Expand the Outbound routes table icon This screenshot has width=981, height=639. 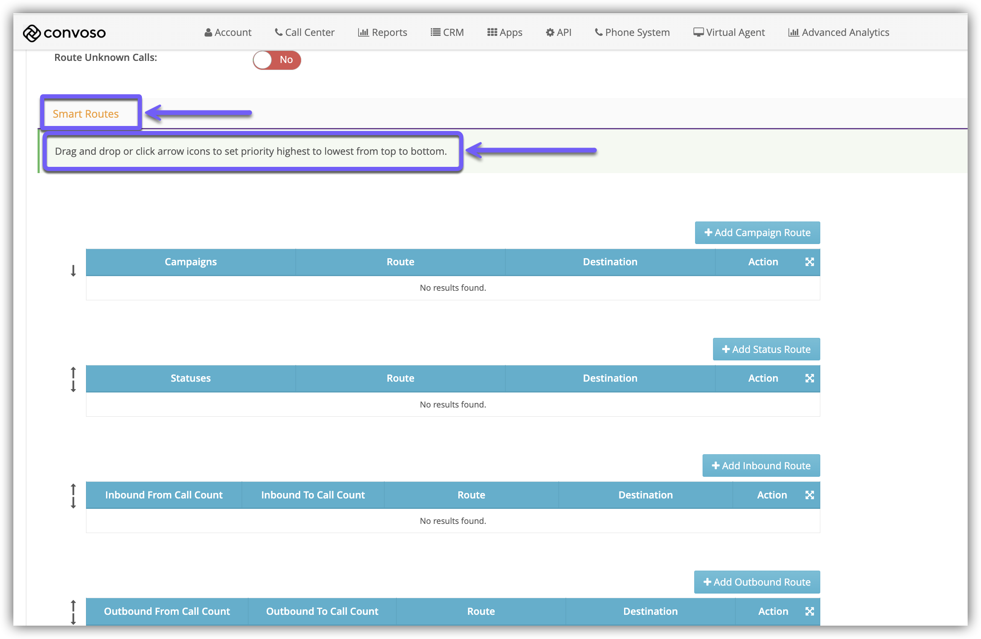[x=809, y=611]
